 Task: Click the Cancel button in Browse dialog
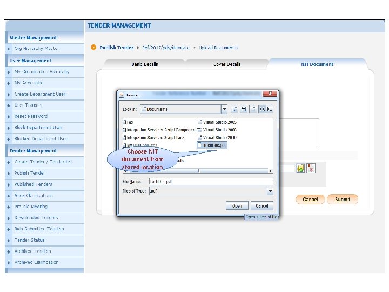coord(261,206)
